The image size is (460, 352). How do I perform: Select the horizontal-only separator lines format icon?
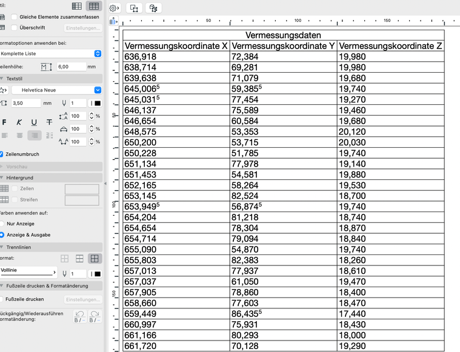[x=79, y=259]
